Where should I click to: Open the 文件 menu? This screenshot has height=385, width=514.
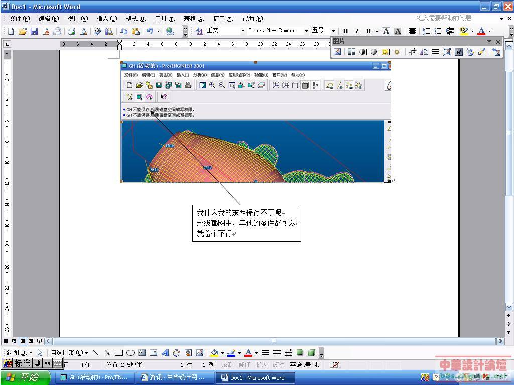[19, 19]
